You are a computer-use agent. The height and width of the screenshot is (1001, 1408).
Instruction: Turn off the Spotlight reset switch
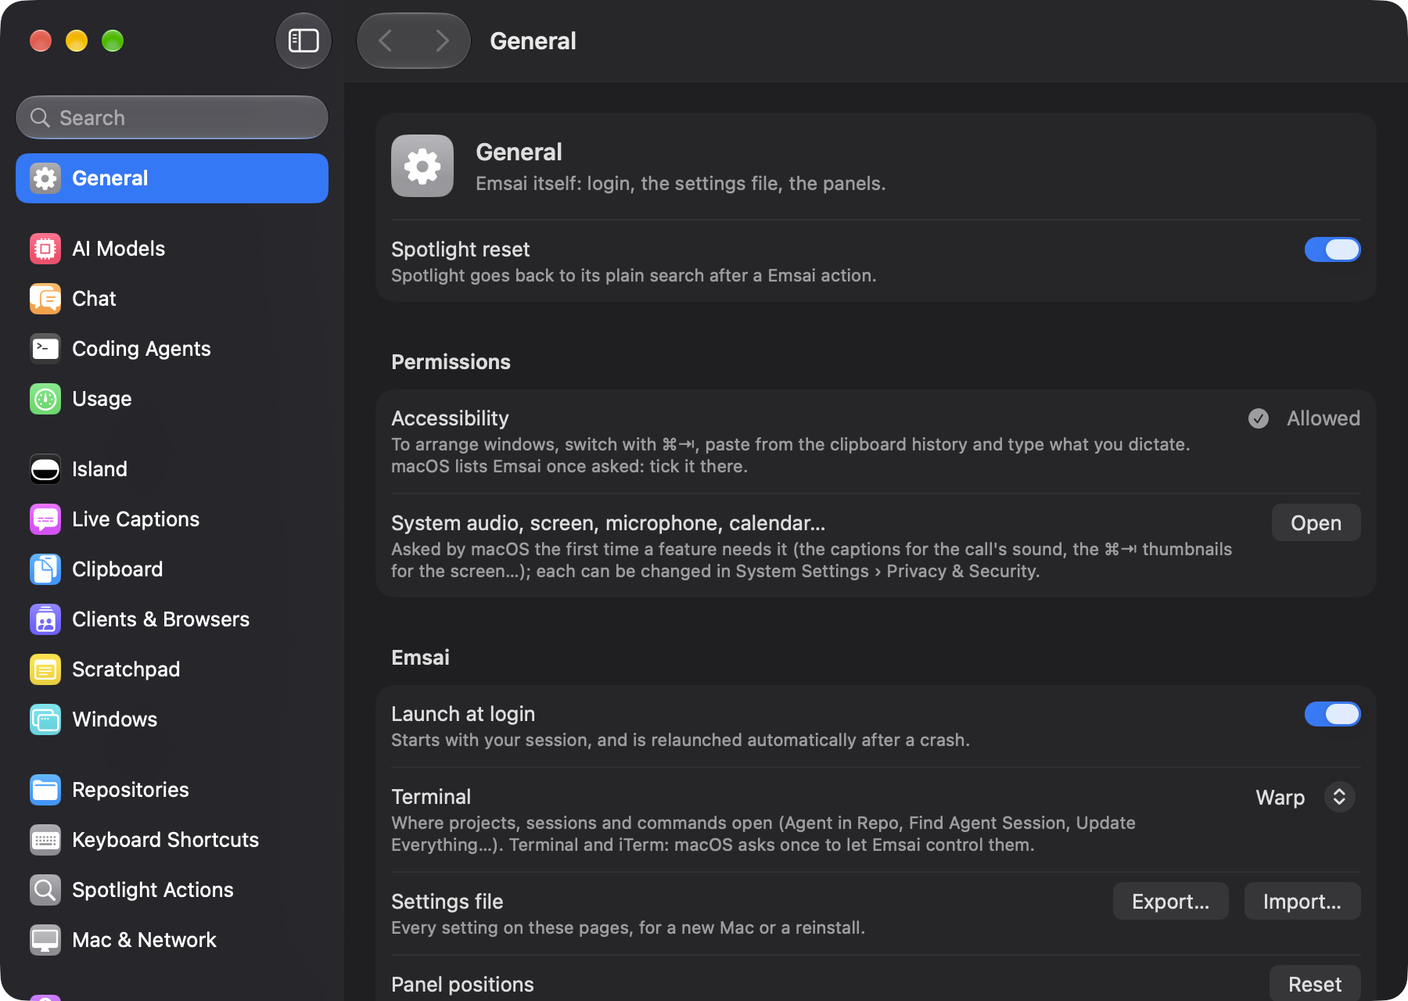point(1332,249)
